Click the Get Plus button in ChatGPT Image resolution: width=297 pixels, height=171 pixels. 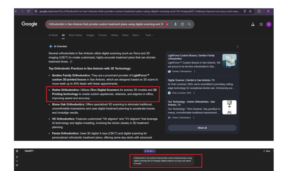(149, 151)
